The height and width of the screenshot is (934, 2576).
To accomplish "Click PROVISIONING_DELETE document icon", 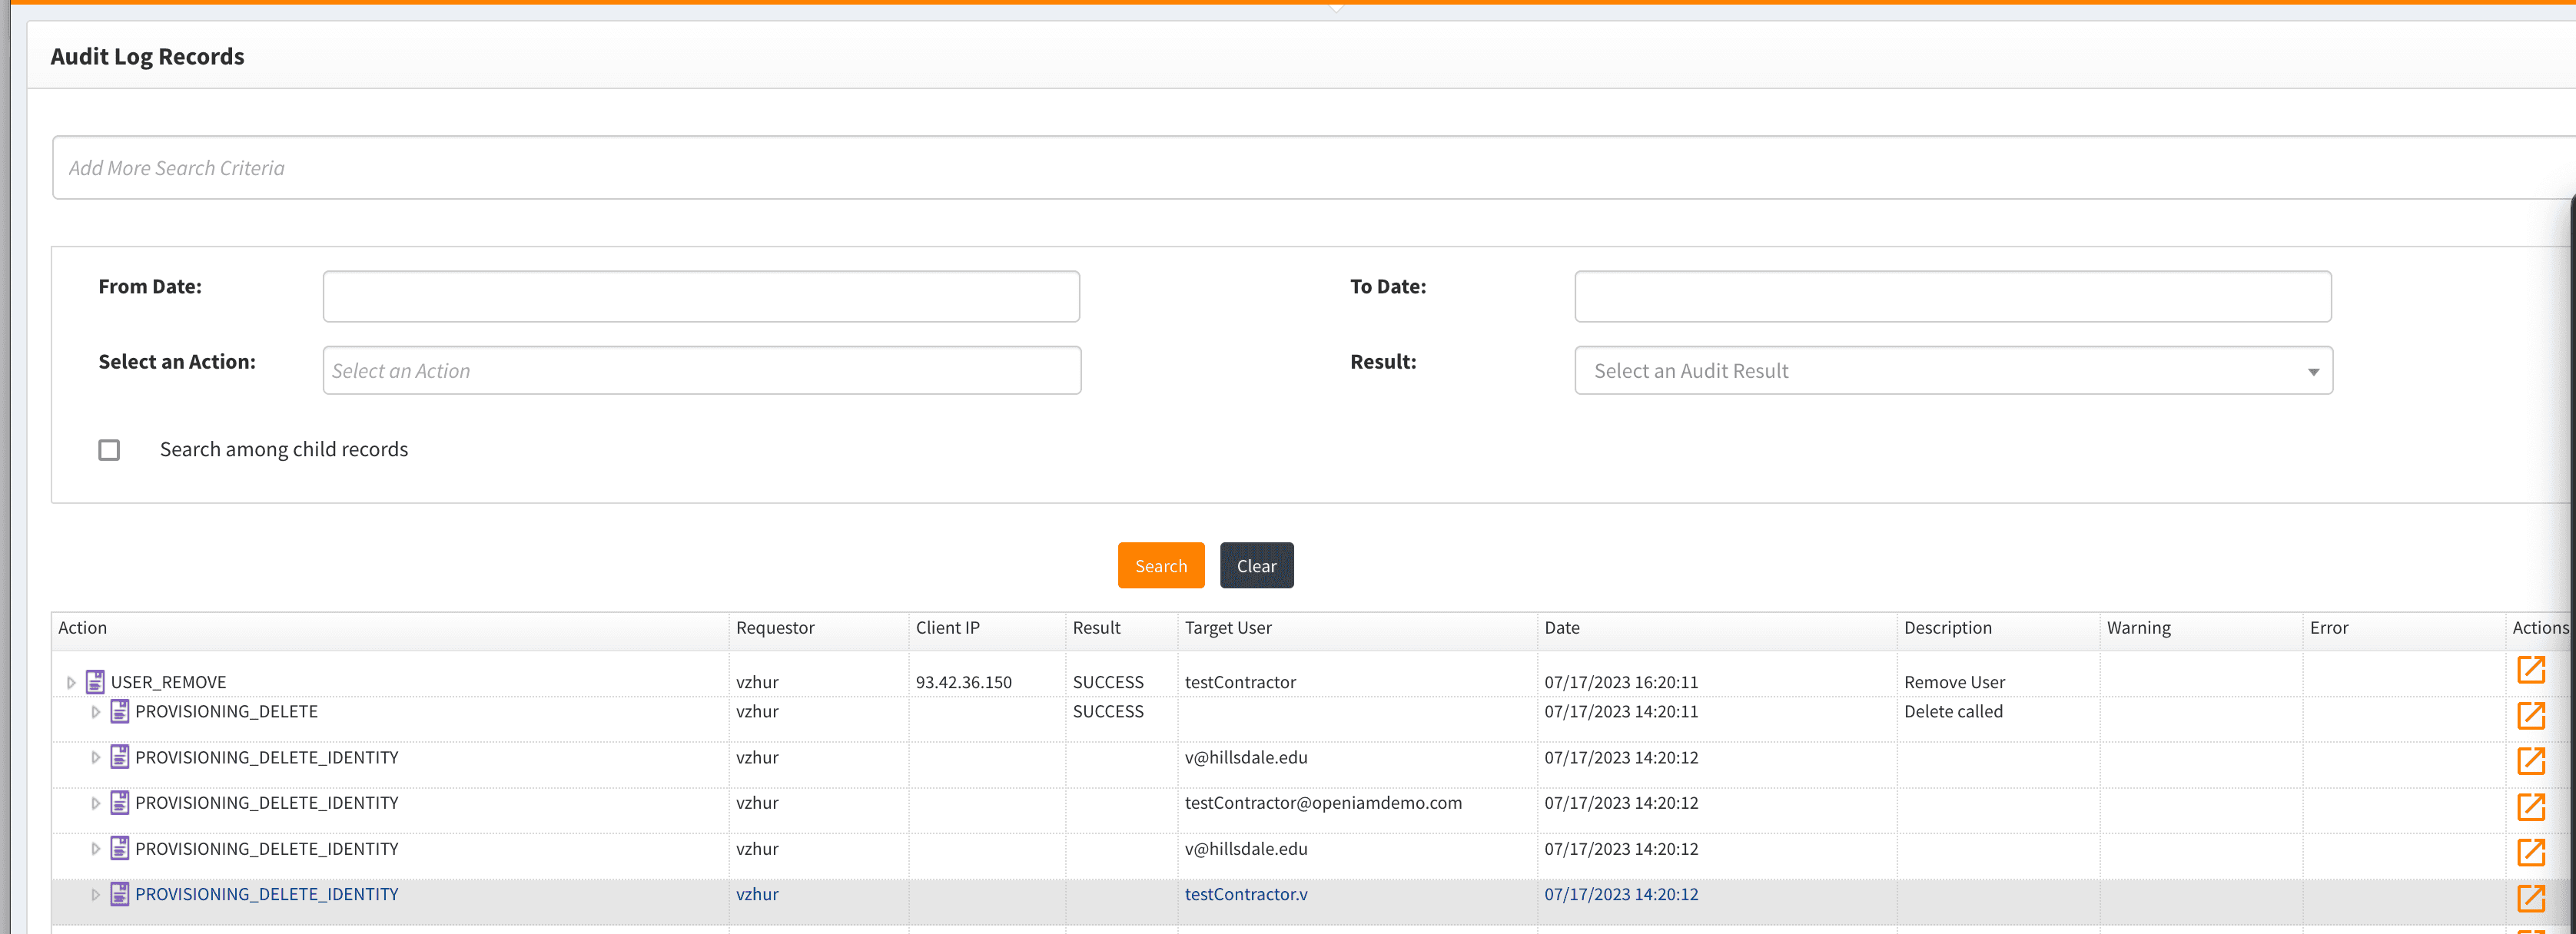I will pos(120,711).
